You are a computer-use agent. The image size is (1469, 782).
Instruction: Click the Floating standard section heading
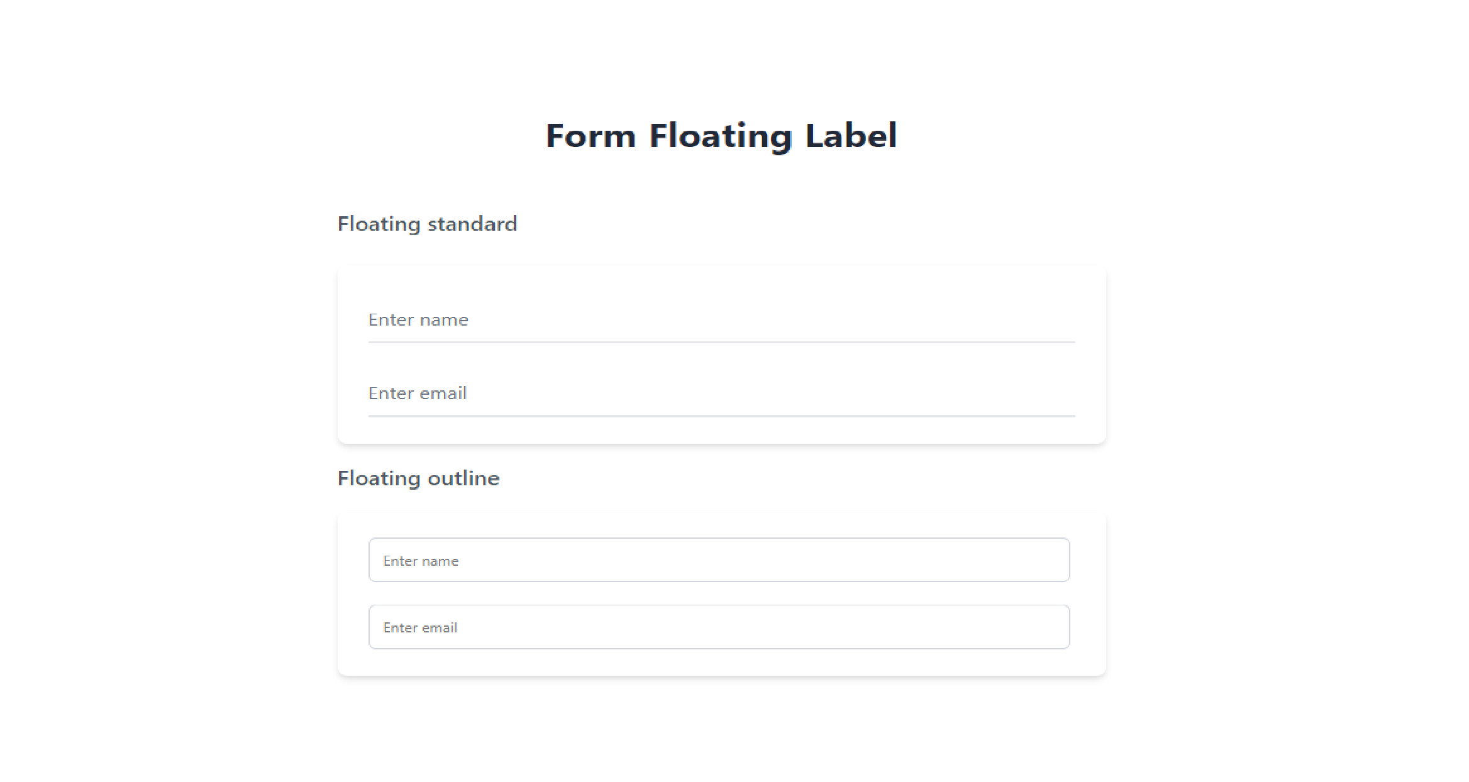(x=427, y=224)
